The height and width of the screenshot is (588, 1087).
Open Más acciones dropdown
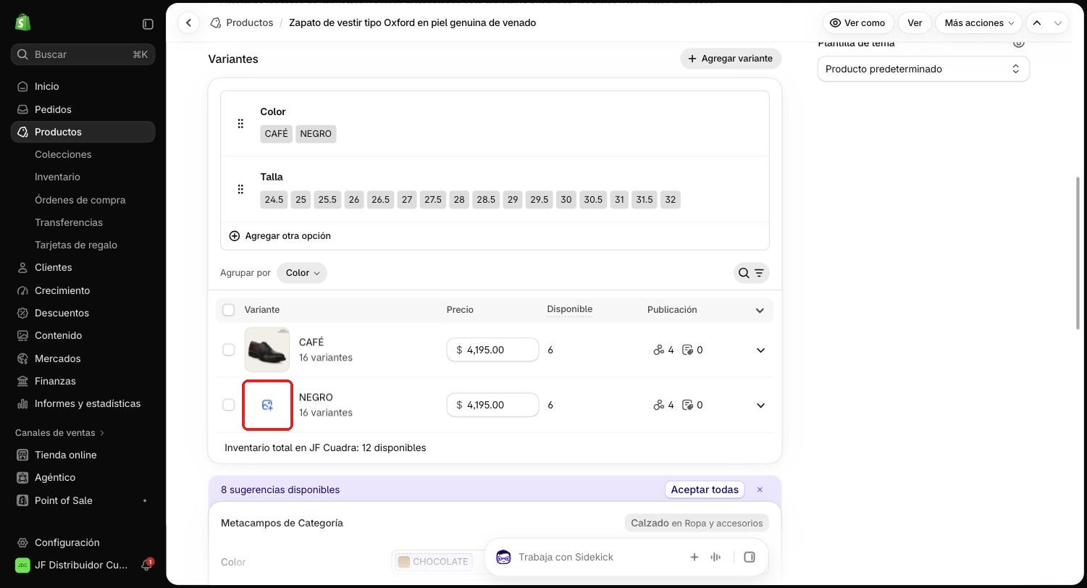point(978,22)
